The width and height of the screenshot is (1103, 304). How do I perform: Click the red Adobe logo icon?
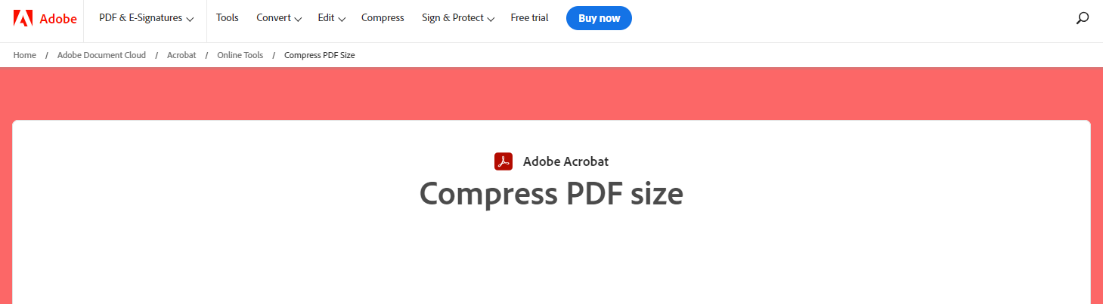(x=23, y=18)
